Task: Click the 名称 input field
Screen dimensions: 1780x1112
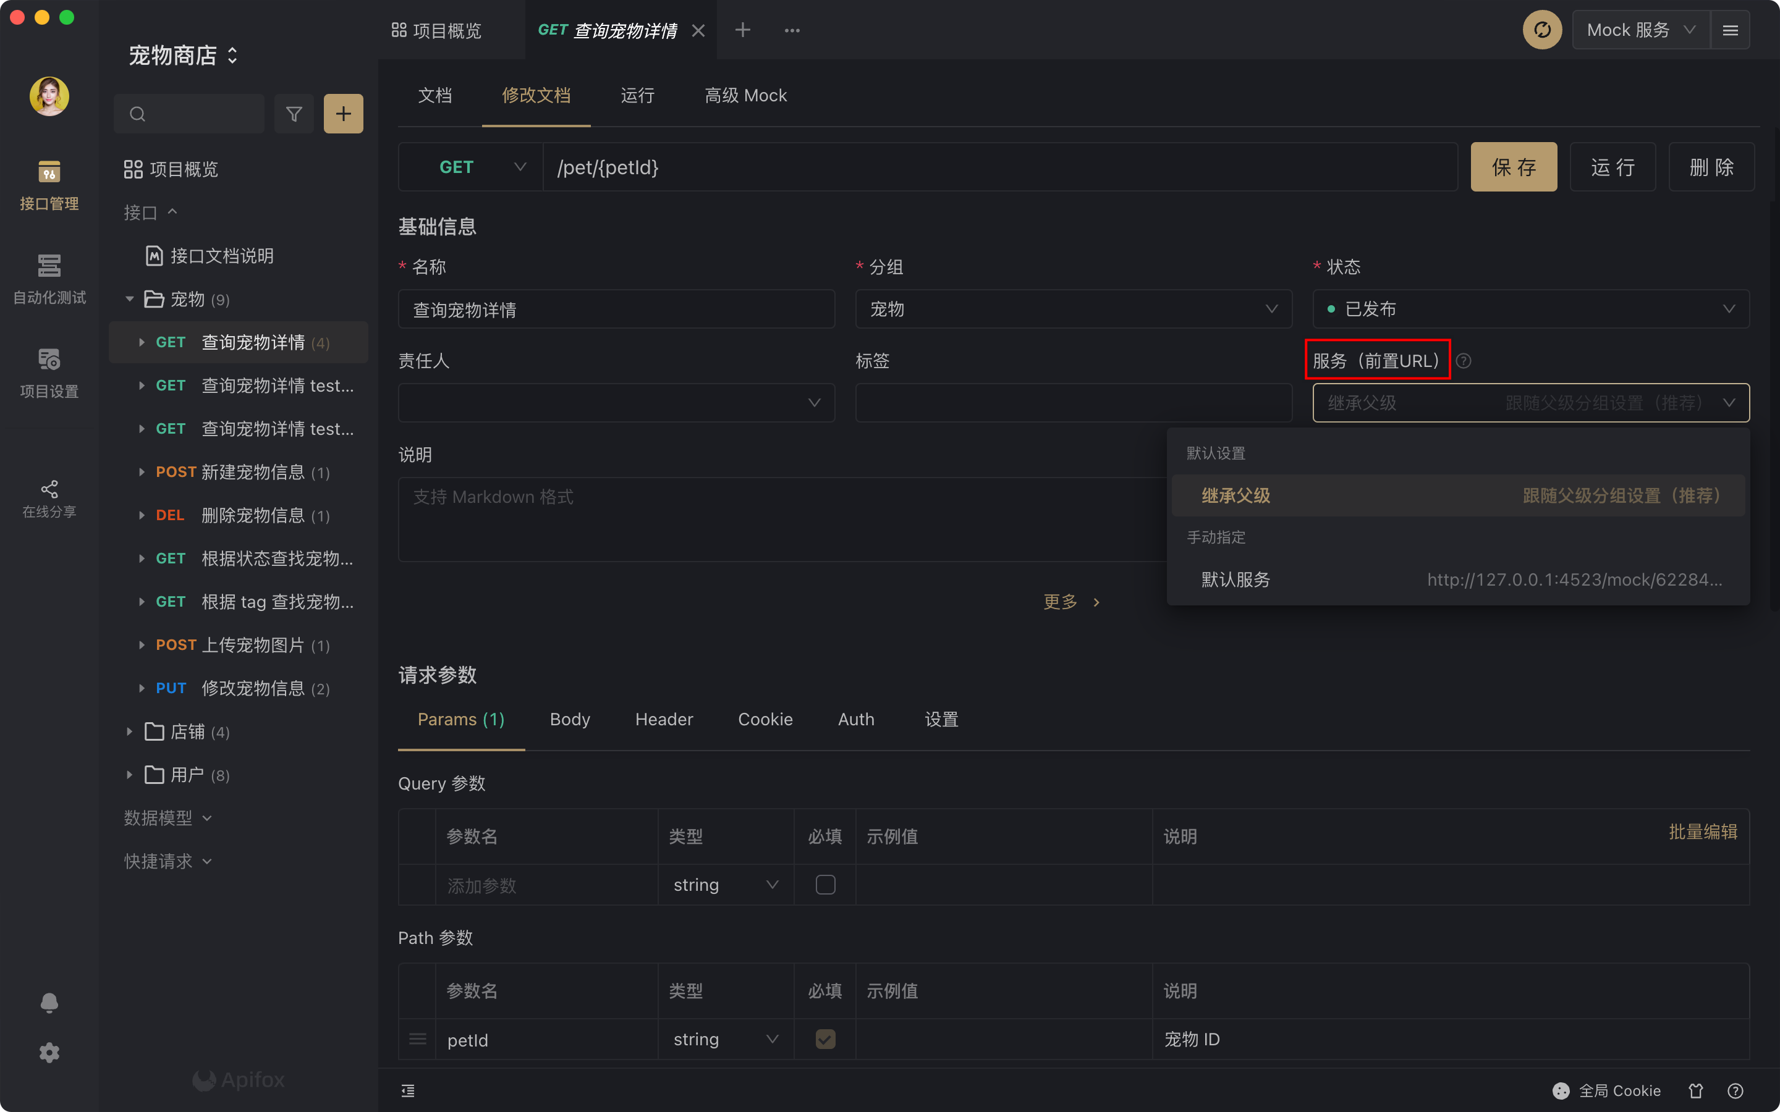Action: tap(616, 310)
